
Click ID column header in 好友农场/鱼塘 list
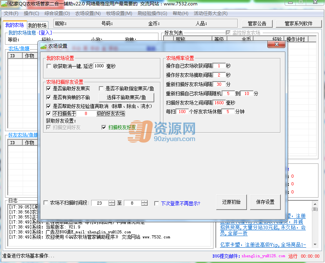coord(15,143)
